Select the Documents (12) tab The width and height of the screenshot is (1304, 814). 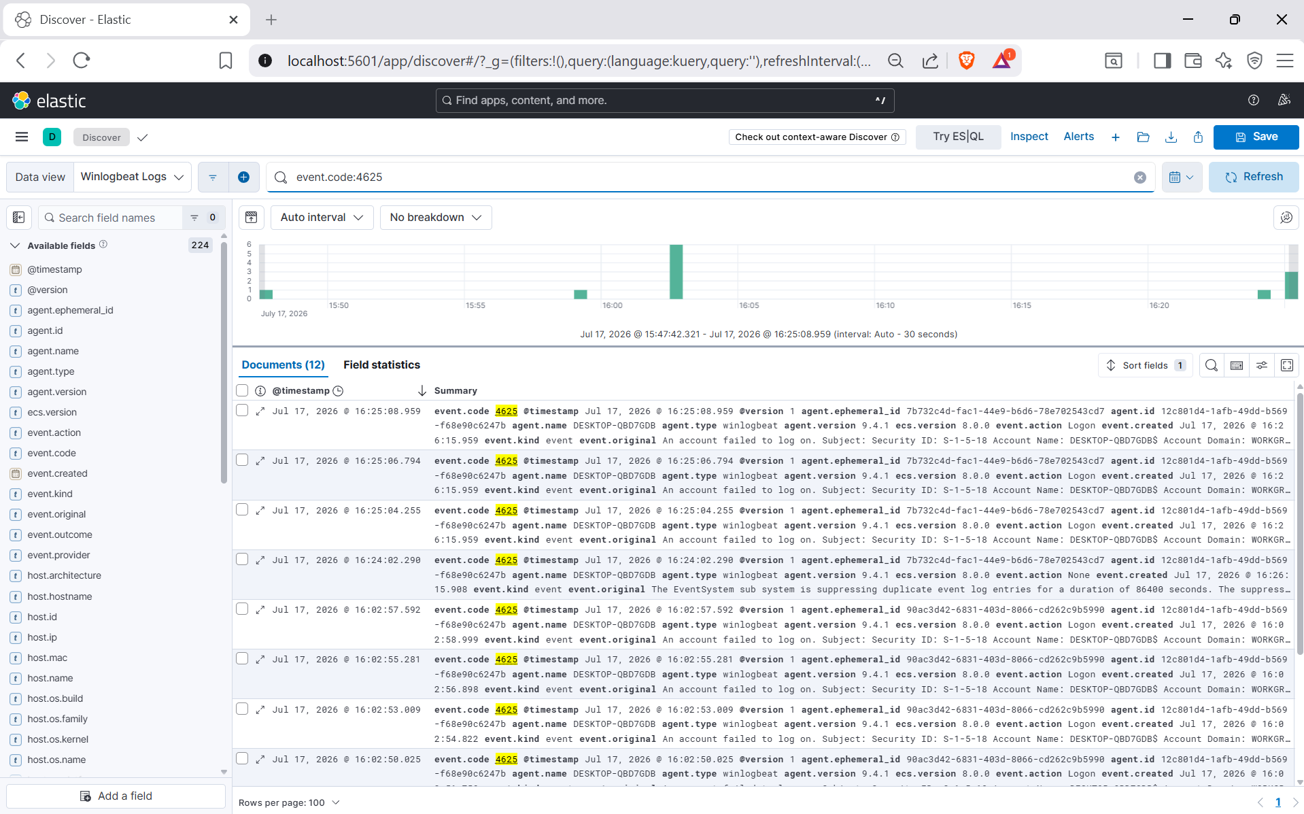(x=284, y=365)
